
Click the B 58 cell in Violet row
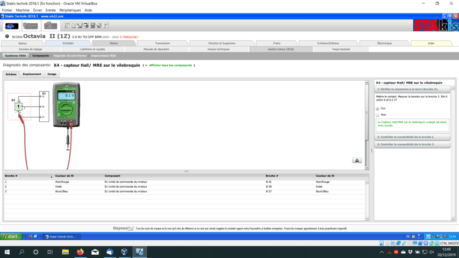pos(269,187)
